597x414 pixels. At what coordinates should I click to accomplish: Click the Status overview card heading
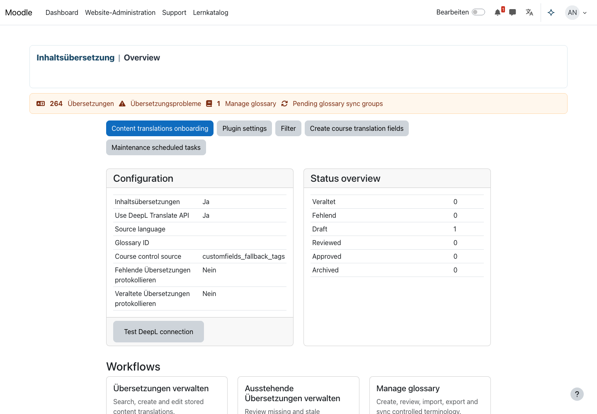click(345, 178)
